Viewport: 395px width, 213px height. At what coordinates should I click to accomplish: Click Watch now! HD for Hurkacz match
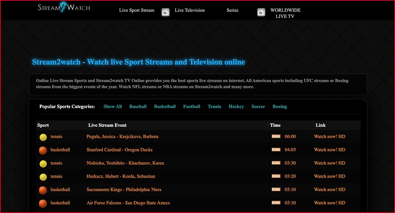(x=330, y=176)
